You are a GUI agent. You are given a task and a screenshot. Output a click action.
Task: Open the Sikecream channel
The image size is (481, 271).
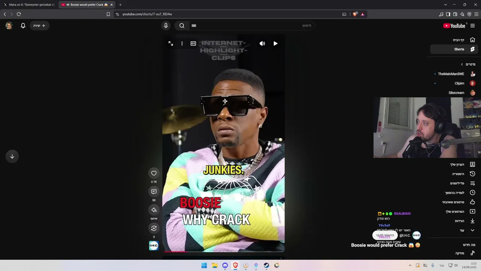[455, 93]
